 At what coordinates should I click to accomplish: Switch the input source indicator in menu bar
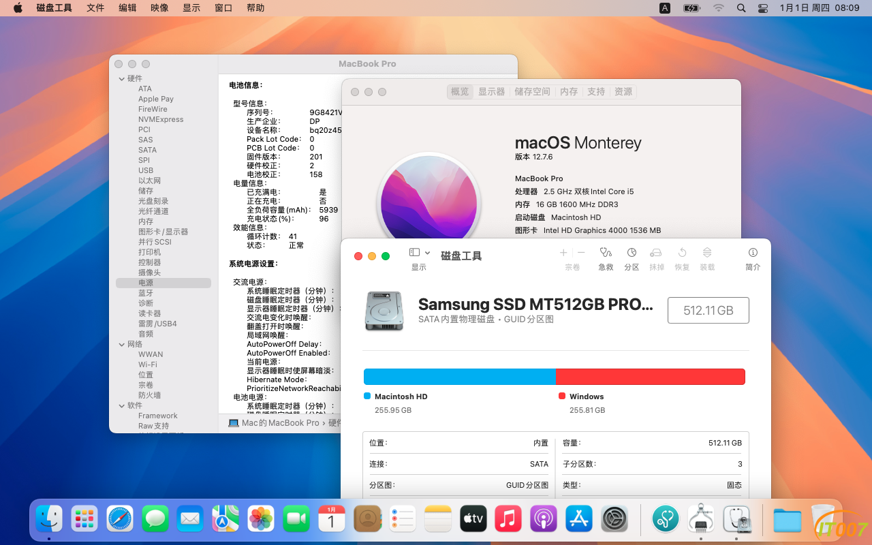664,7
